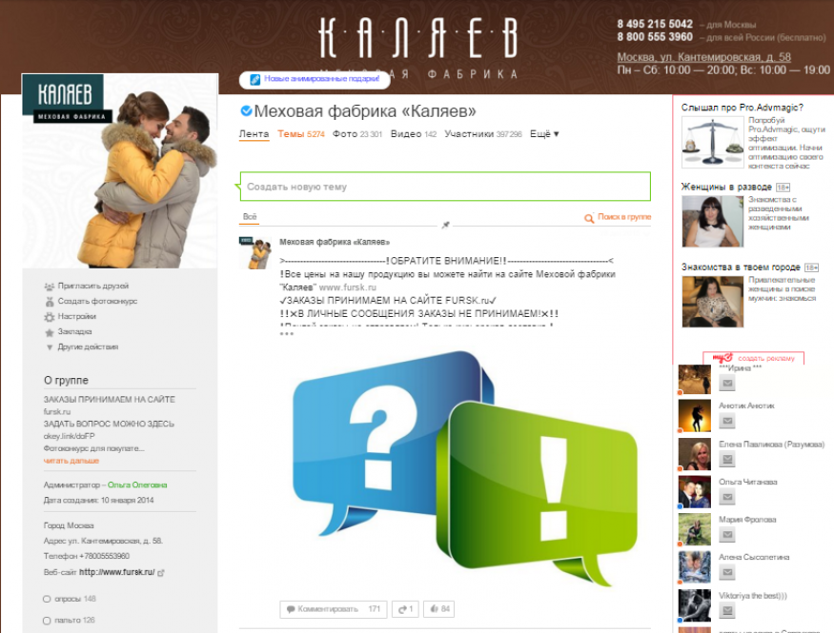Click www.fursk.ru link in the post
The image size is (834, 633).
347,287
